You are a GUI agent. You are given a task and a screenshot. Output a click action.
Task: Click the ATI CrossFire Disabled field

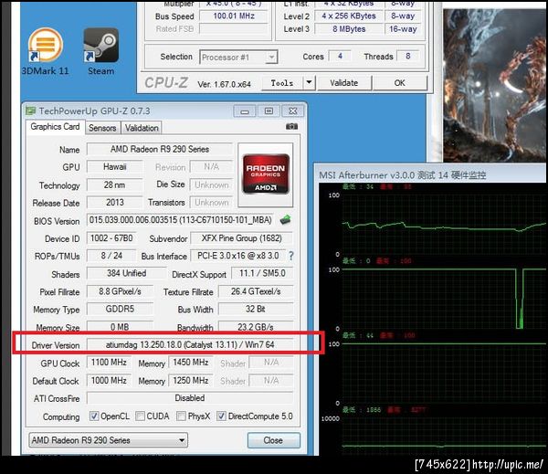tap(190, 398)
